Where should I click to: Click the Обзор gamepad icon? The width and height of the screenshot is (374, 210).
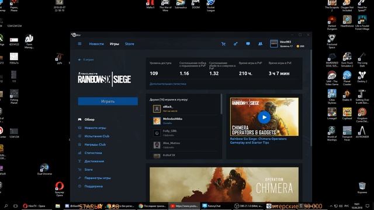tap(79, 119)
